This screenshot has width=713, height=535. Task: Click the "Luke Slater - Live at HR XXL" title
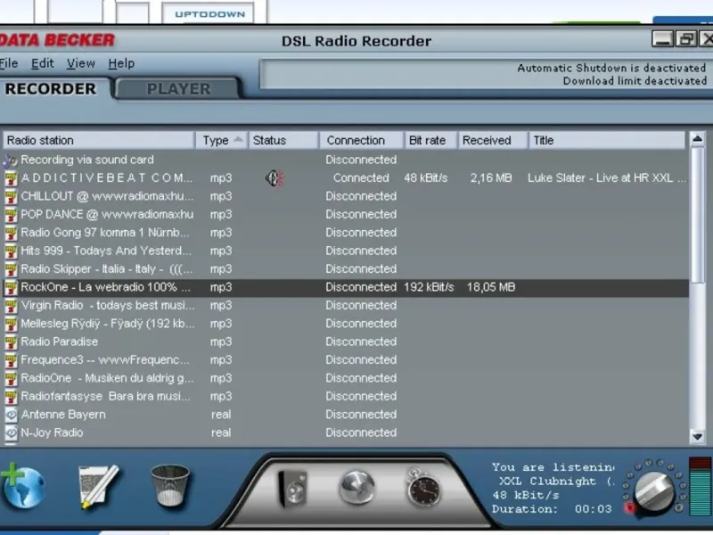pyautogui.click(x=607, y=177)
